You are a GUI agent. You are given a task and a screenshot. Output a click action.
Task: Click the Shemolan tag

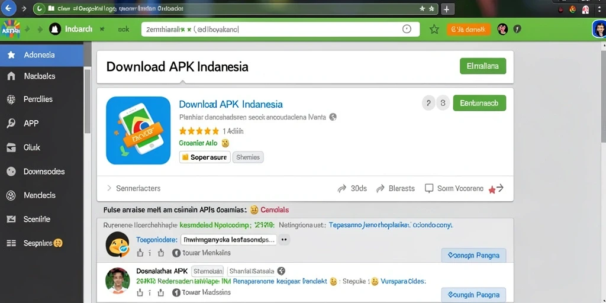coord(208,271)
